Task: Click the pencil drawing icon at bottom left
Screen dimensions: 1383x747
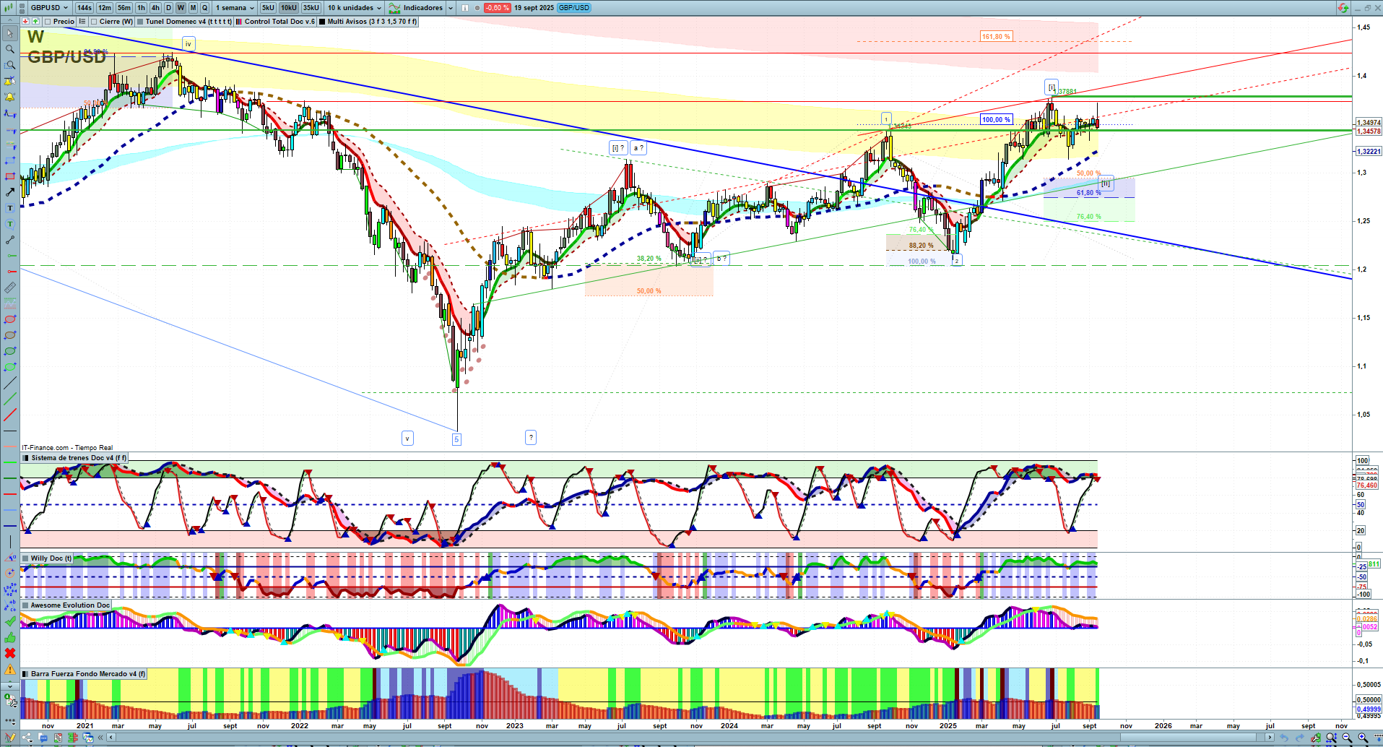Action: point(10,738)
